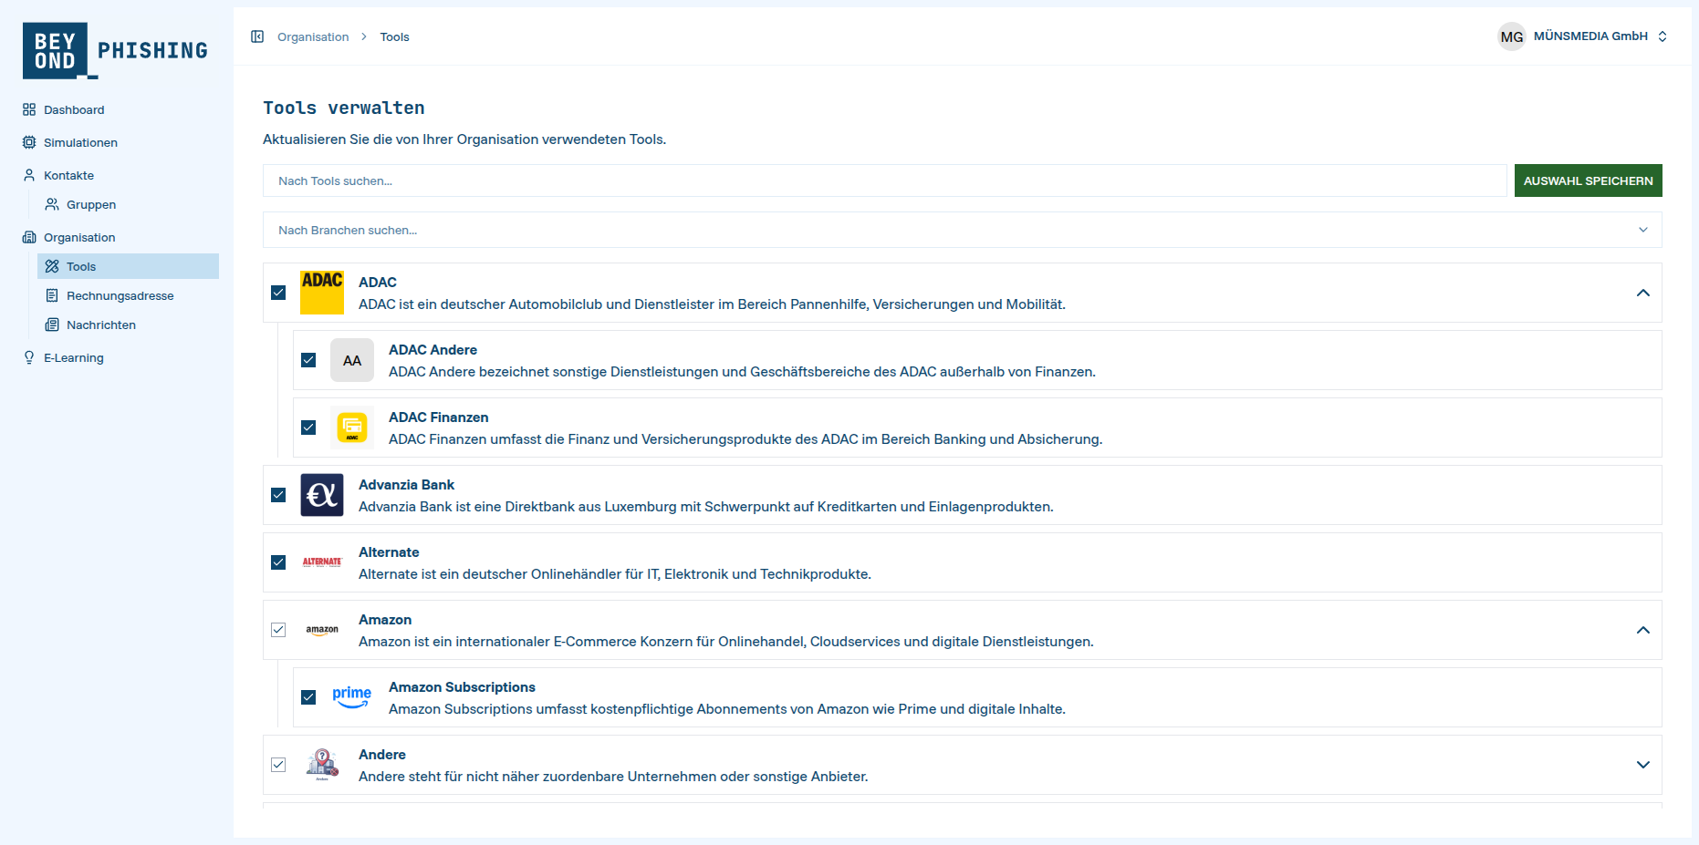The image size is (1699, 845).
Task: Click the Nachrichten newspaper icon
Action: (x=52, y=325)
